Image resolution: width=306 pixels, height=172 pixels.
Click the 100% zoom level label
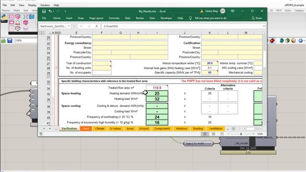[260, 134]
